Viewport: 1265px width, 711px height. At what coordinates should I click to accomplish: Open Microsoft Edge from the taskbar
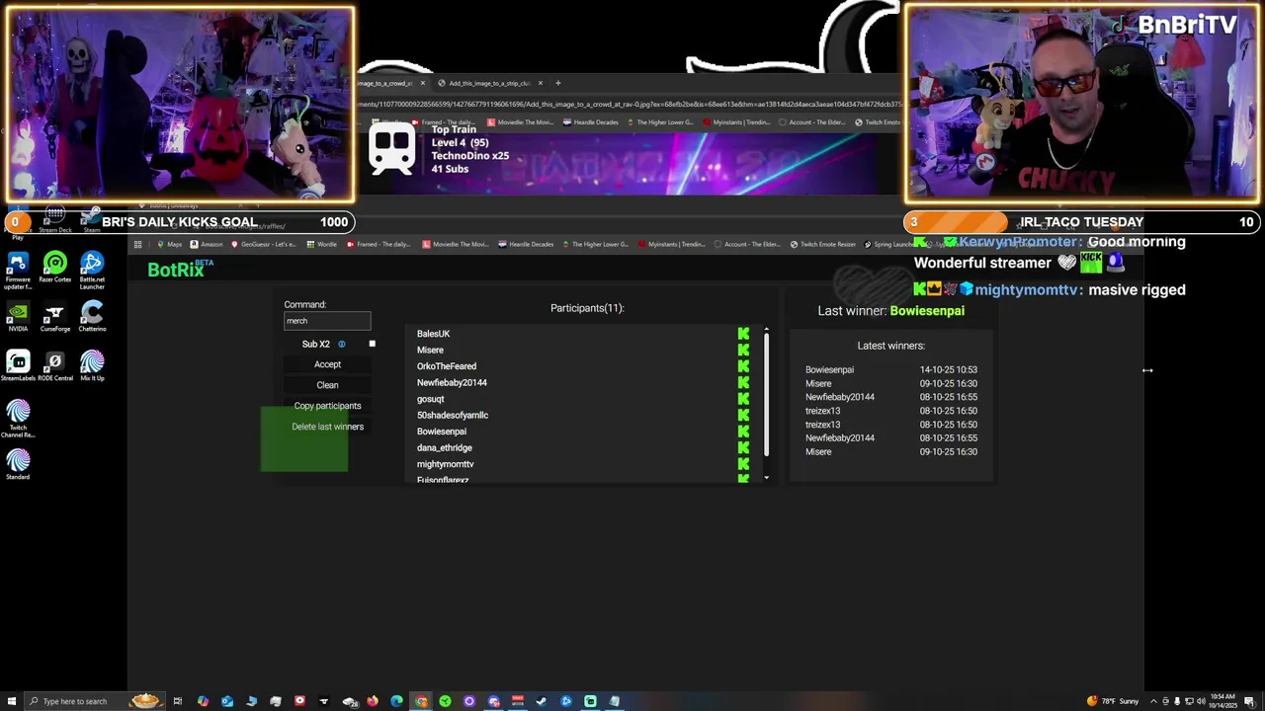pos(396,701)
